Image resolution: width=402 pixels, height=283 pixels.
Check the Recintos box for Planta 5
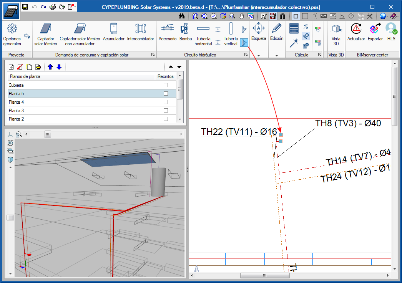point(166,93)
